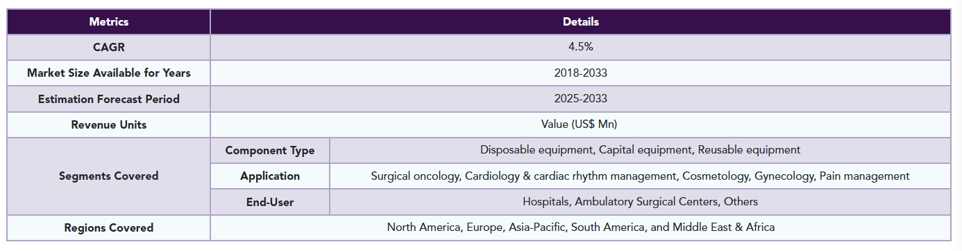Select the Revenue Units label
This screenshot has width=962, height=251.
coord(109,124)
